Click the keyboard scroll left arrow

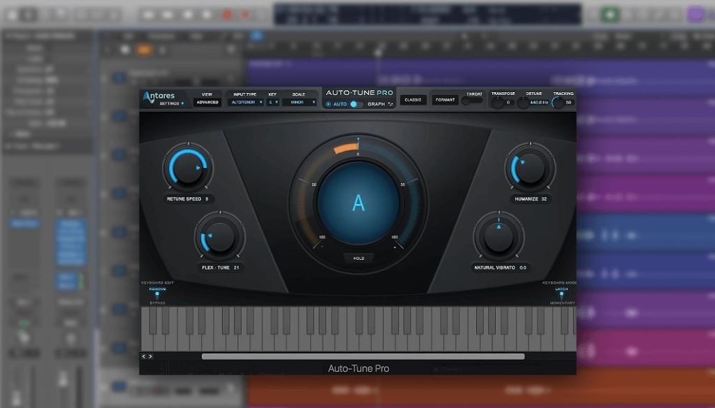144,356
